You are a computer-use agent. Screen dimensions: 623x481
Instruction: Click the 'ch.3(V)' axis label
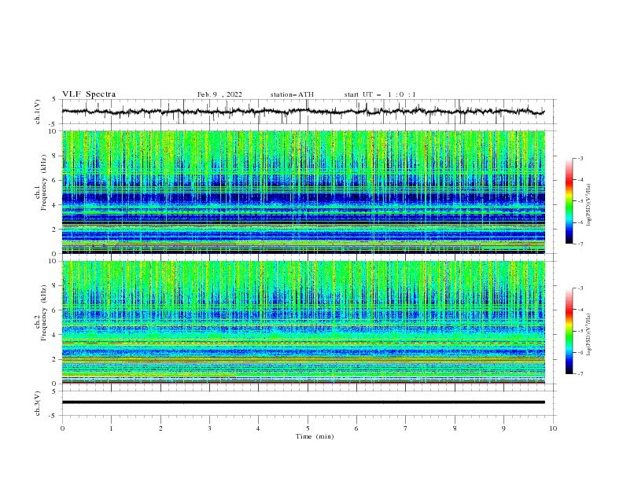tap(38, 403)
